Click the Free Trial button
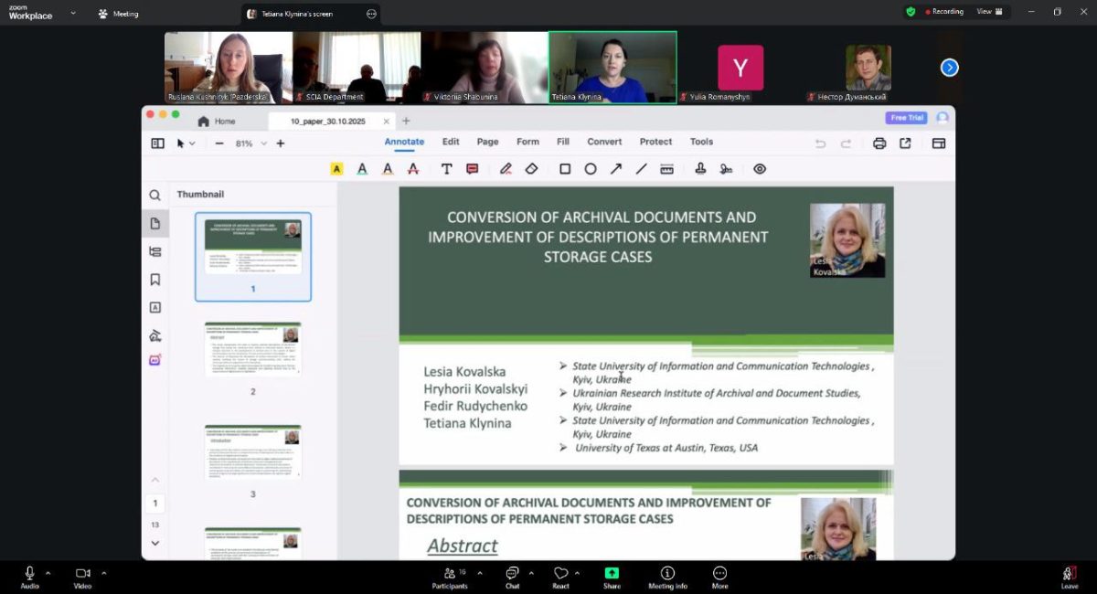This screenshot has width=1097, height=594. click(906, 118)
